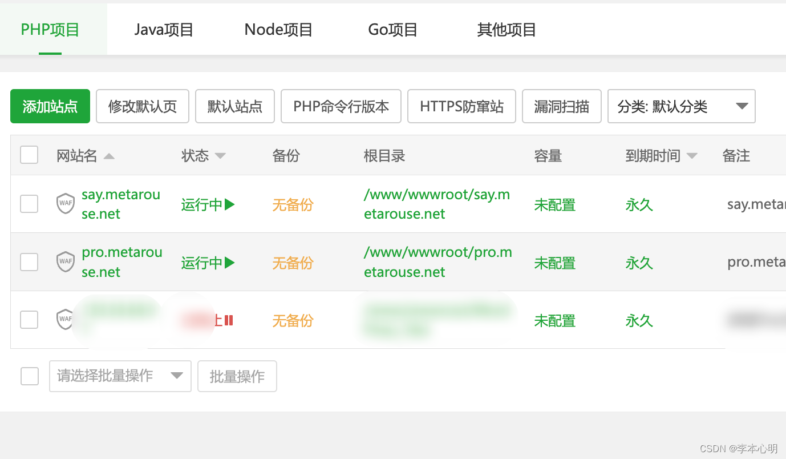Click 无备份 link in the stopped site row
This screenshot has height=459, width=786.
pos(293,321)
